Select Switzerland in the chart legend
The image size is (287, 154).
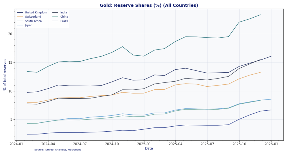click(33, 17)
